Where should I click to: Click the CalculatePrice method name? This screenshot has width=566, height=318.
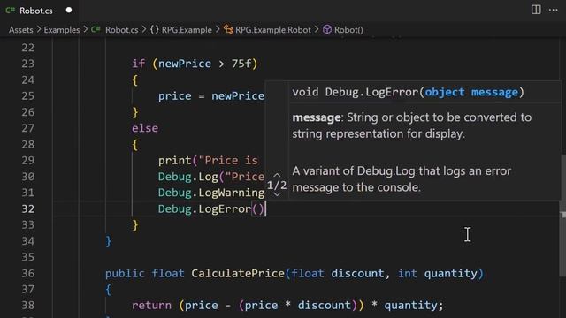click(238, 273)
